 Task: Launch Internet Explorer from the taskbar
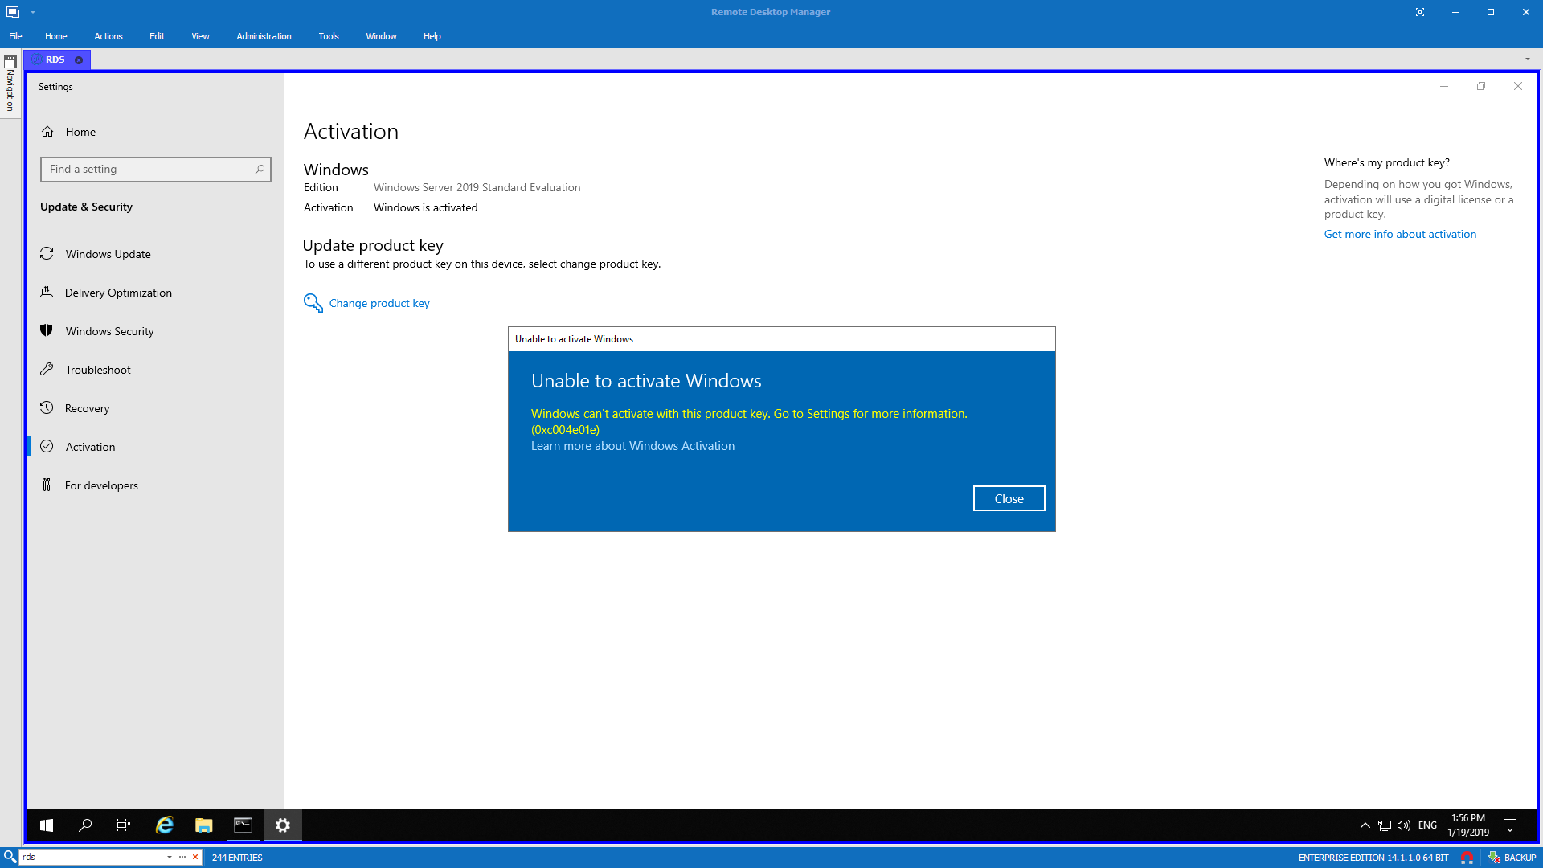[164, 825]
